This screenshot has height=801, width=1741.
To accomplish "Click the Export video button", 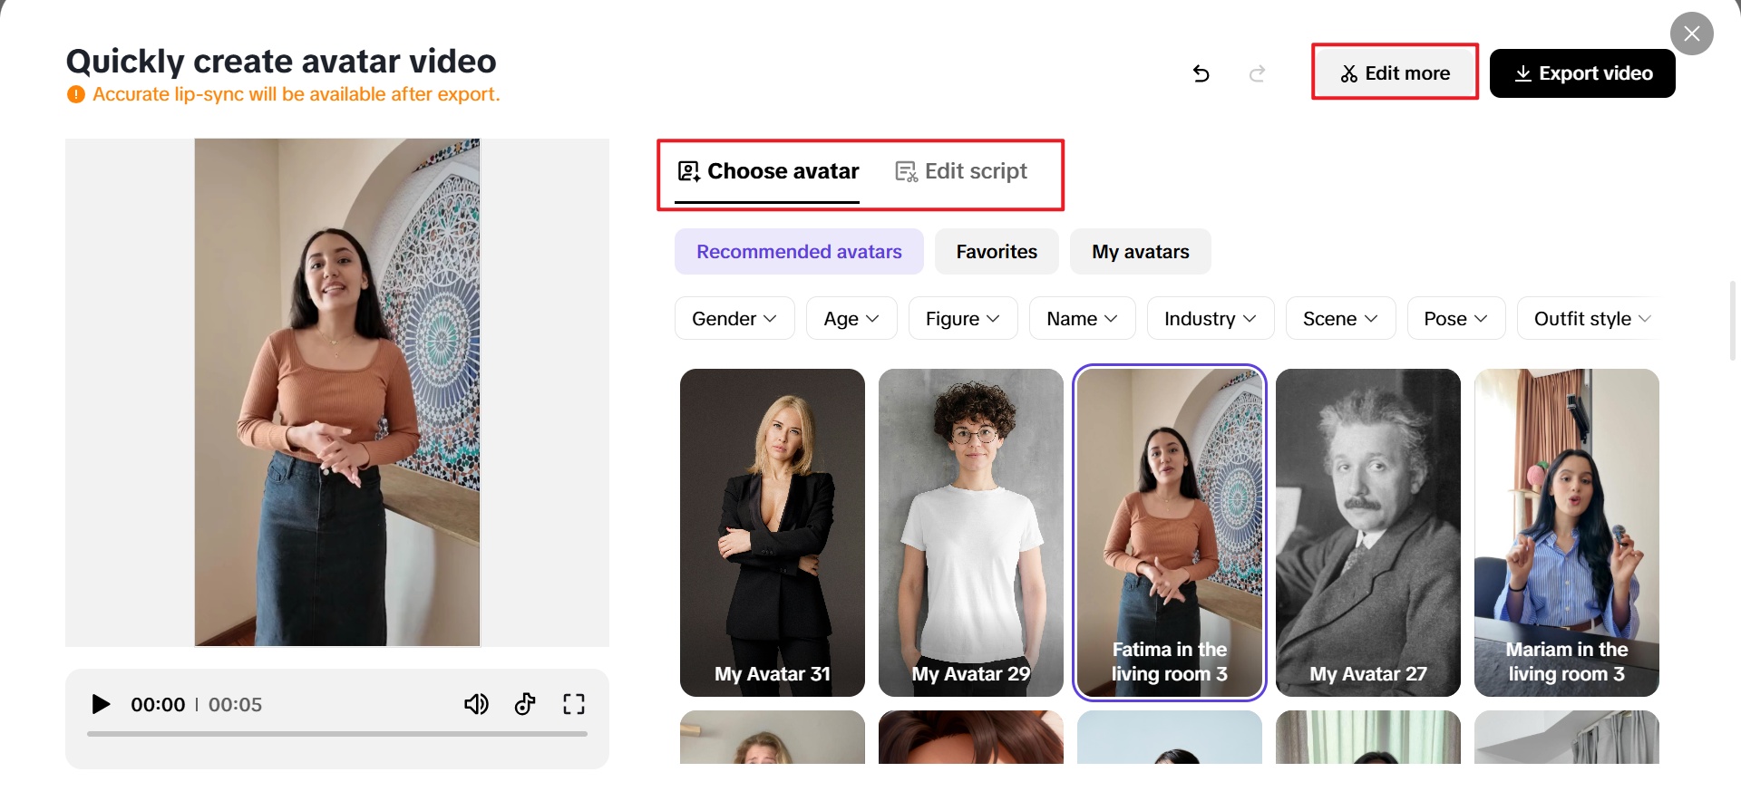I will click(x=1582, y=73).
